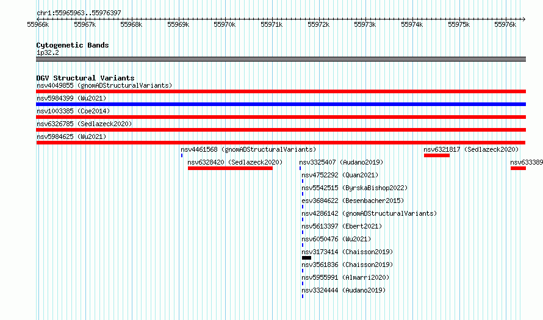The width and height of the screenshot is (543, 320).
Task: Click the 55973k ruler label
Action: [365, 24]
